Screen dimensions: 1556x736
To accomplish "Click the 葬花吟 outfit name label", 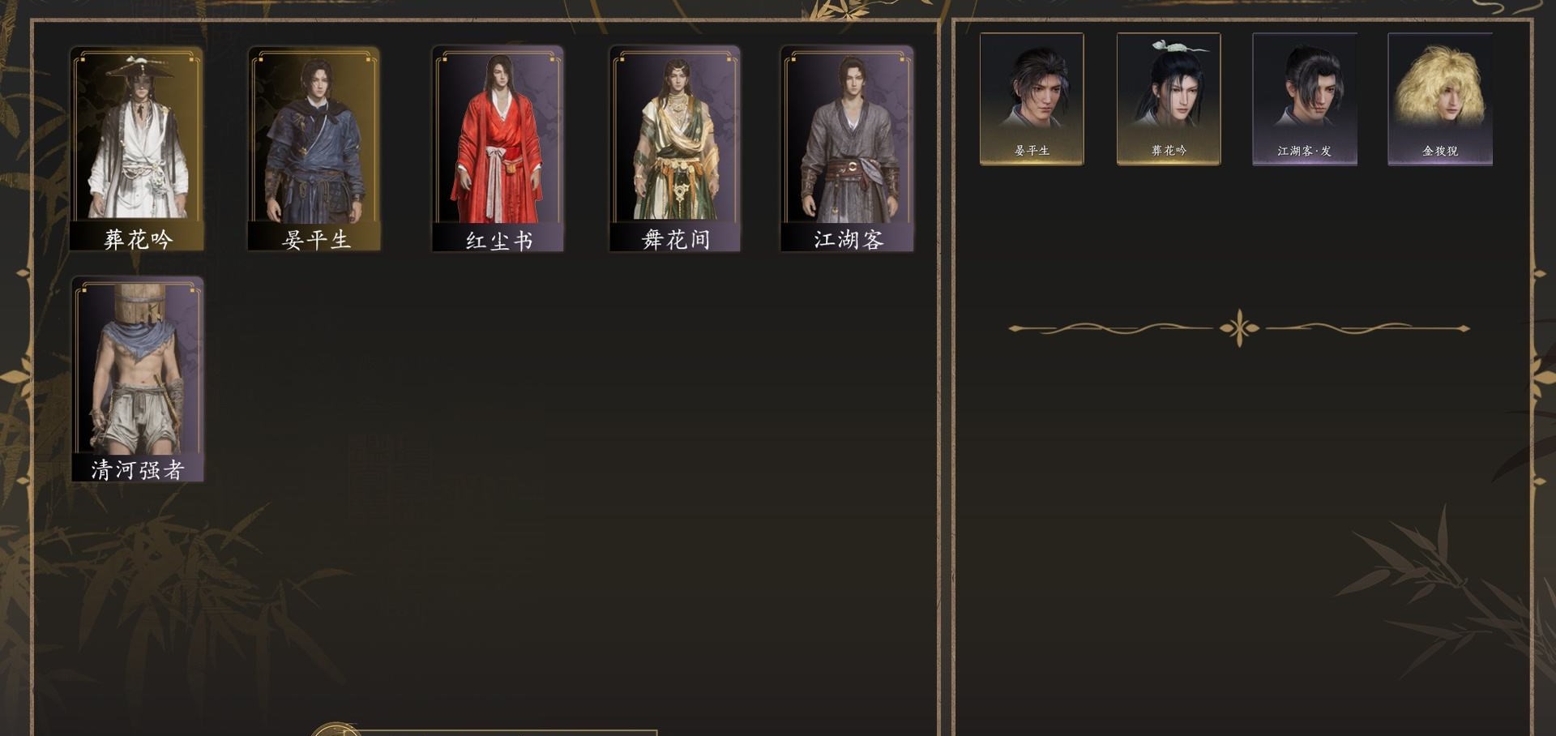I will click(x=138, y=239).
